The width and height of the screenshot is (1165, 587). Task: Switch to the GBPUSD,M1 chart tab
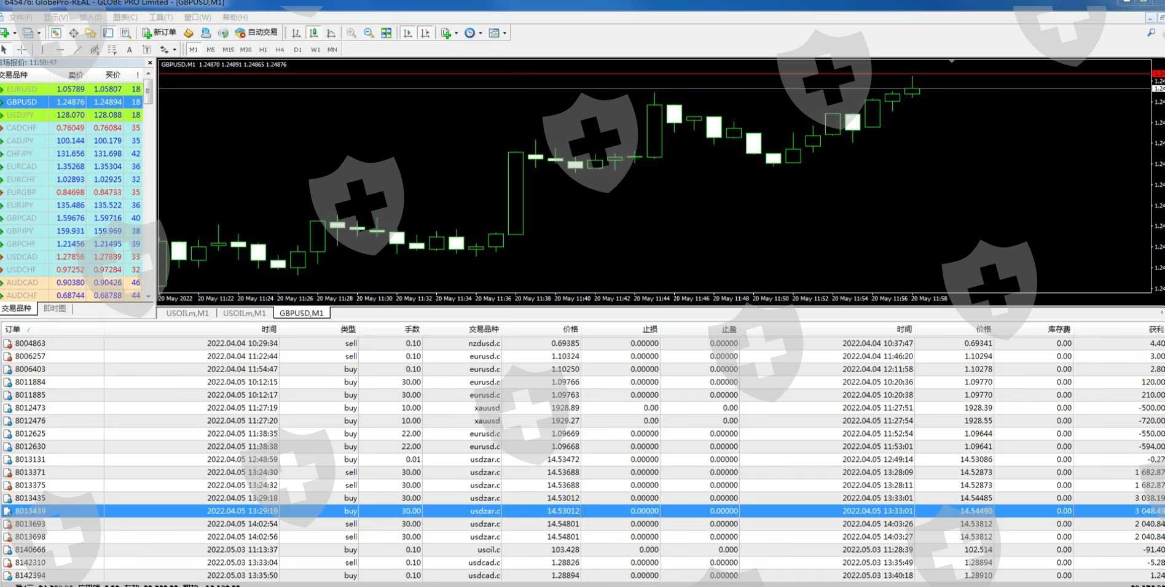point(301,313)
